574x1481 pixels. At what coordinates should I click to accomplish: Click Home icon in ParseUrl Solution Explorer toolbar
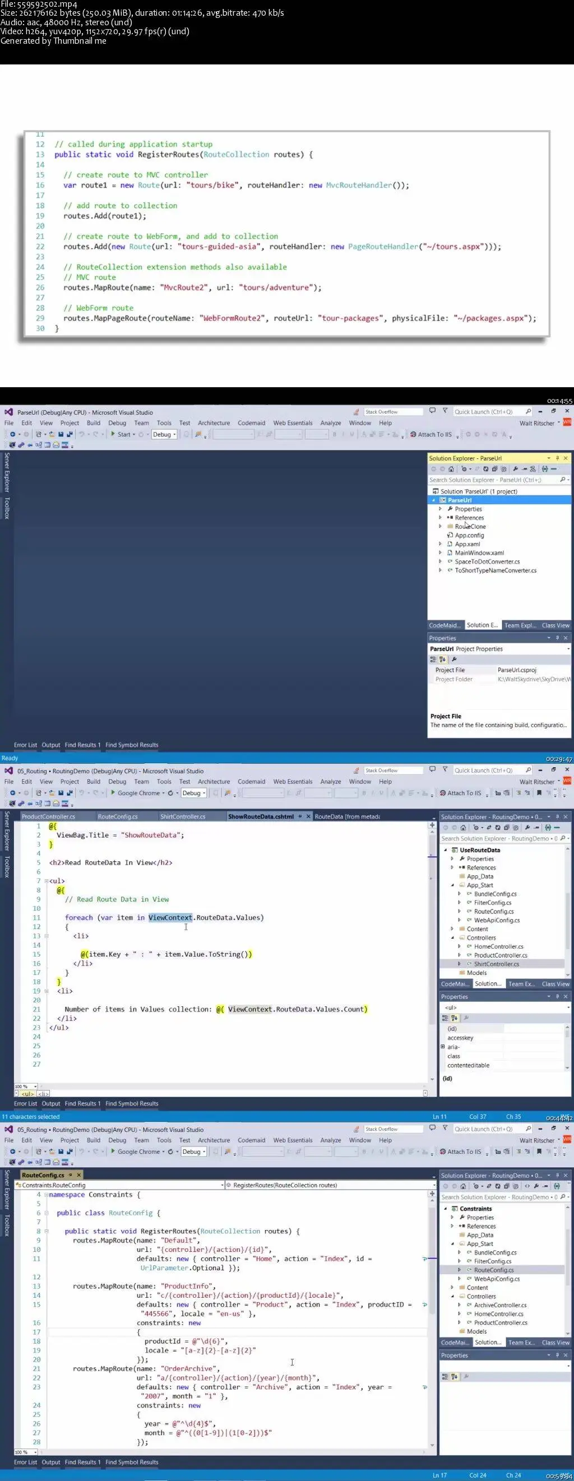pyautogui.click(x=451, y=468)
